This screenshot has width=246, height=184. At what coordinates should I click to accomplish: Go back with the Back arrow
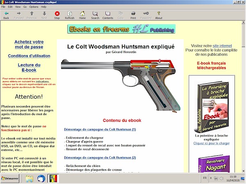tap(6, 15)
